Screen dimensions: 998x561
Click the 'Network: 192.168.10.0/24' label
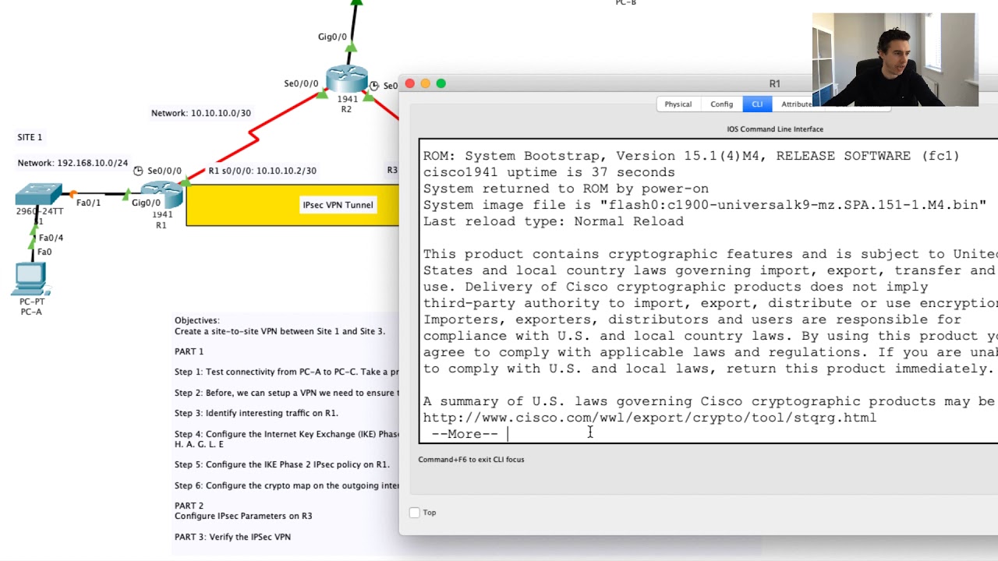73,163
